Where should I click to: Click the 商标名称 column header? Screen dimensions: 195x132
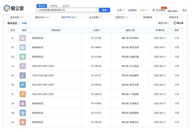(56, 30)
